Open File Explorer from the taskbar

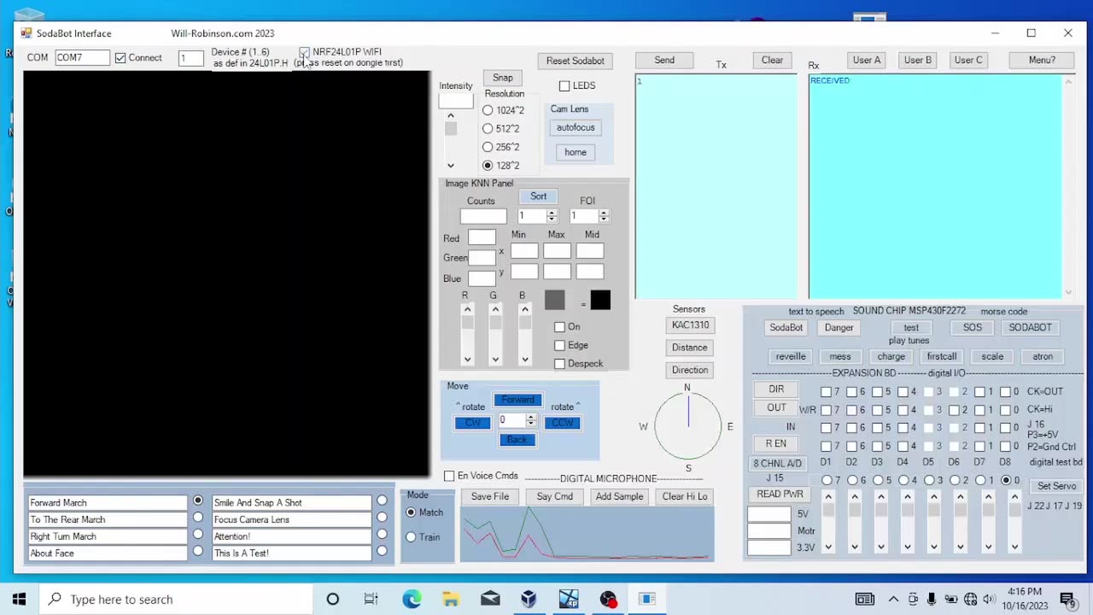click(x=451, y=599)
